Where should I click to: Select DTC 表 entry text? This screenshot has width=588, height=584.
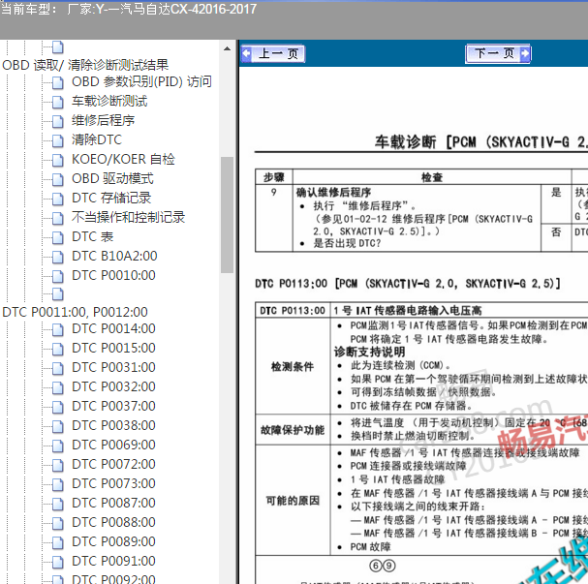click(92, 237)
